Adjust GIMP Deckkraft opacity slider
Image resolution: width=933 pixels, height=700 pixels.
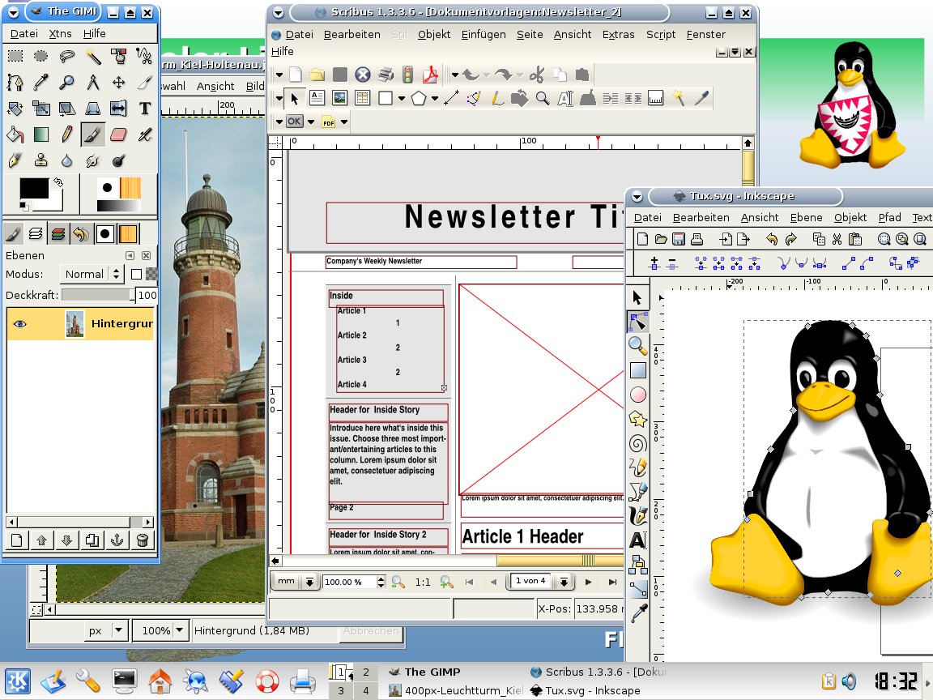[98, 295]
